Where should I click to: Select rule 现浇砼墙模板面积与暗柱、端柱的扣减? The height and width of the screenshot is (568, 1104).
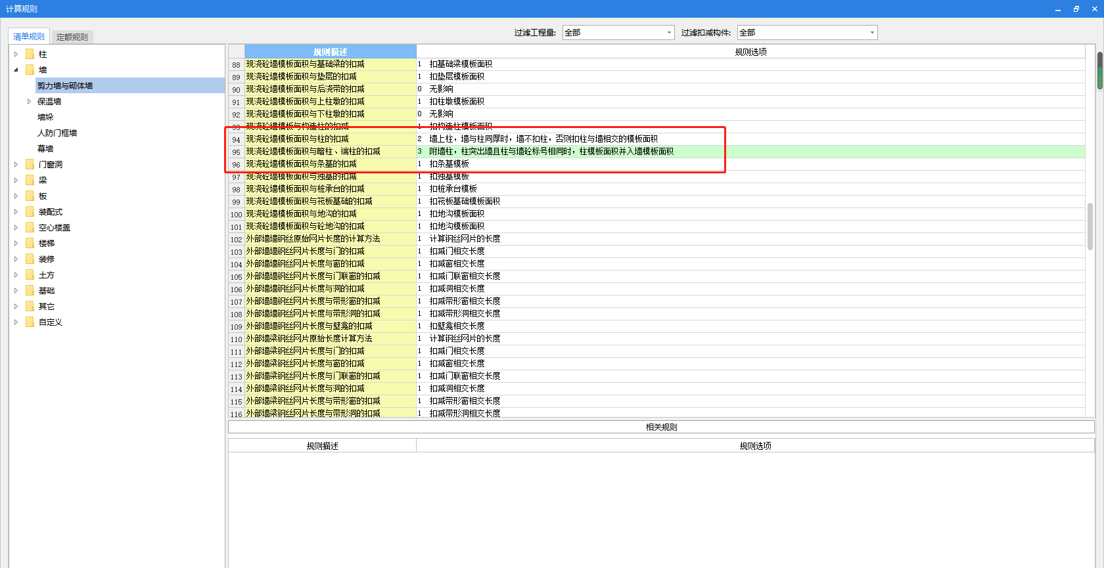pyautogui.click(x=331, y=152)
